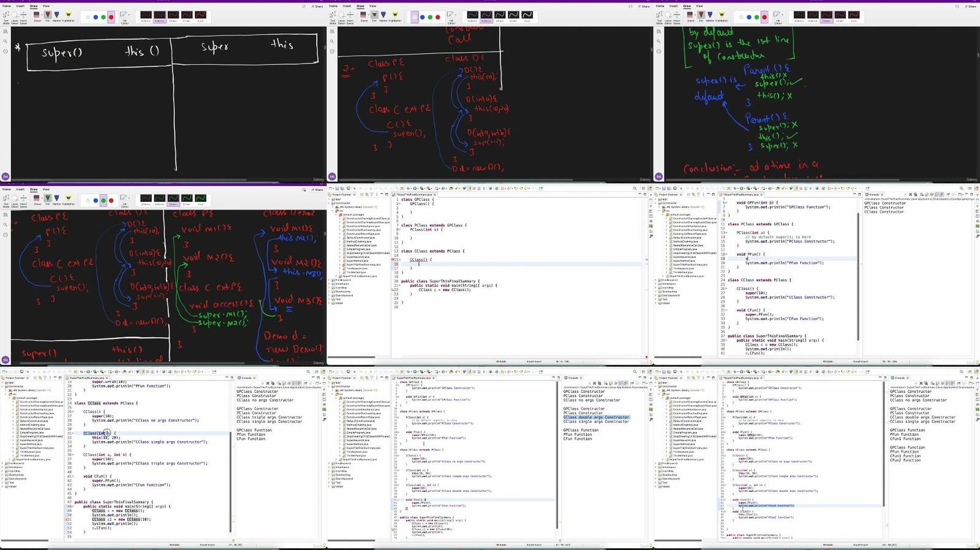The image size is (980, 550).
Task: Select Console tab in bottom-left Eclipse panel
Action: 247,377
